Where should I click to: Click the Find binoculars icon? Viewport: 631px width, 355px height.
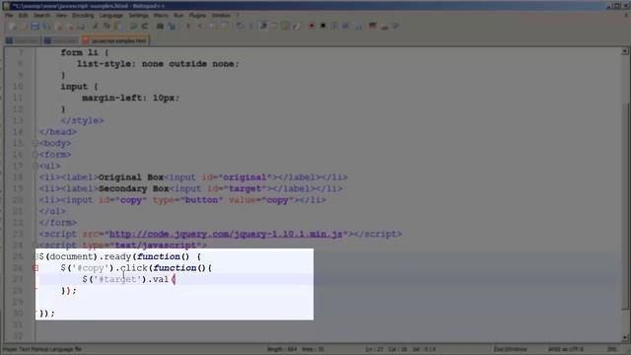click(x=160, y=27)
